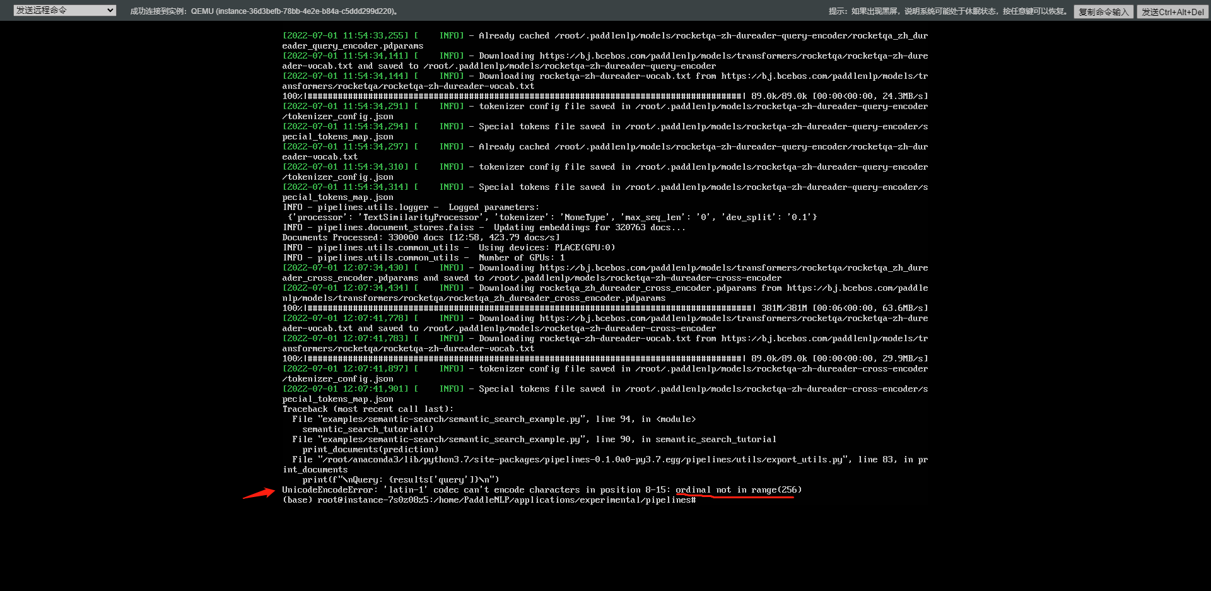Click the first log line timestamped 11:54:33,255
Image resolution: width=1211 pixels, height=591 pixels.
point(605,41)
